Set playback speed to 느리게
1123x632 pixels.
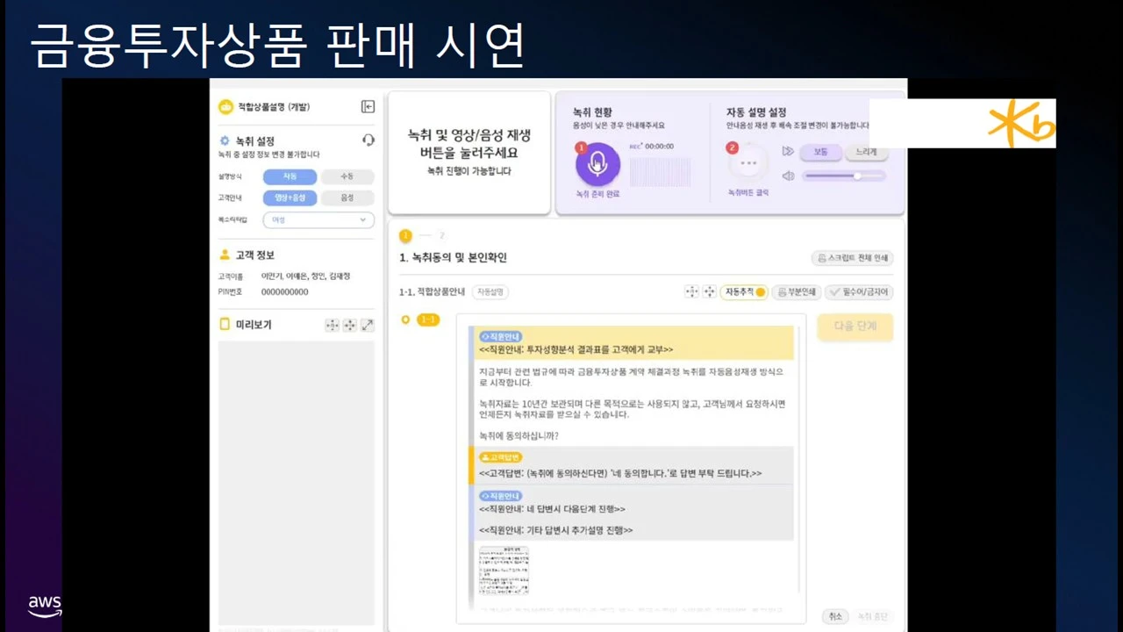click(866, 152)
